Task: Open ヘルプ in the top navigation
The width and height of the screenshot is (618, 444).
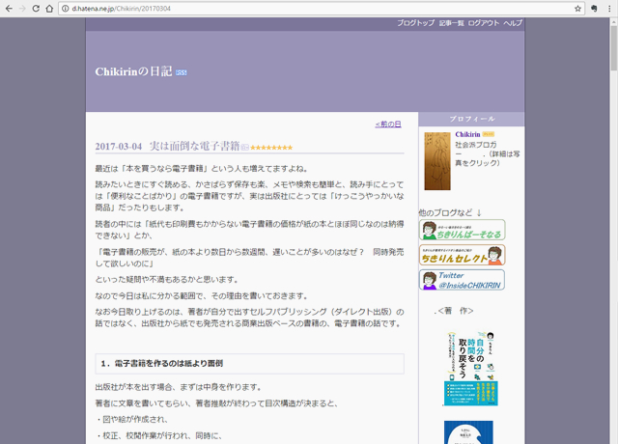Action: pyautogui.click(x=513, y=22)
